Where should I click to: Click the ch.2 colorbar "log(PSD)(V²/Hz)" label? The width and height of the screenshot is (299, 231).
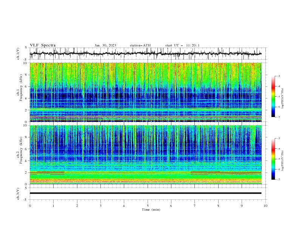282,160
